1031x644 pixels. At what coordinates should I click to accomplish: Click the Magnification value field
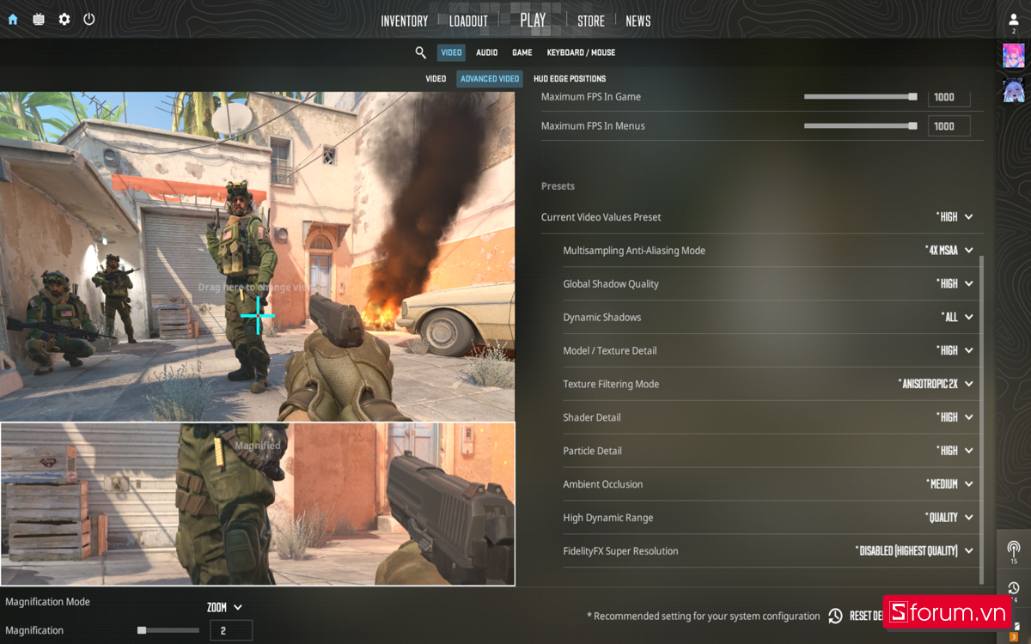[231, 630]
